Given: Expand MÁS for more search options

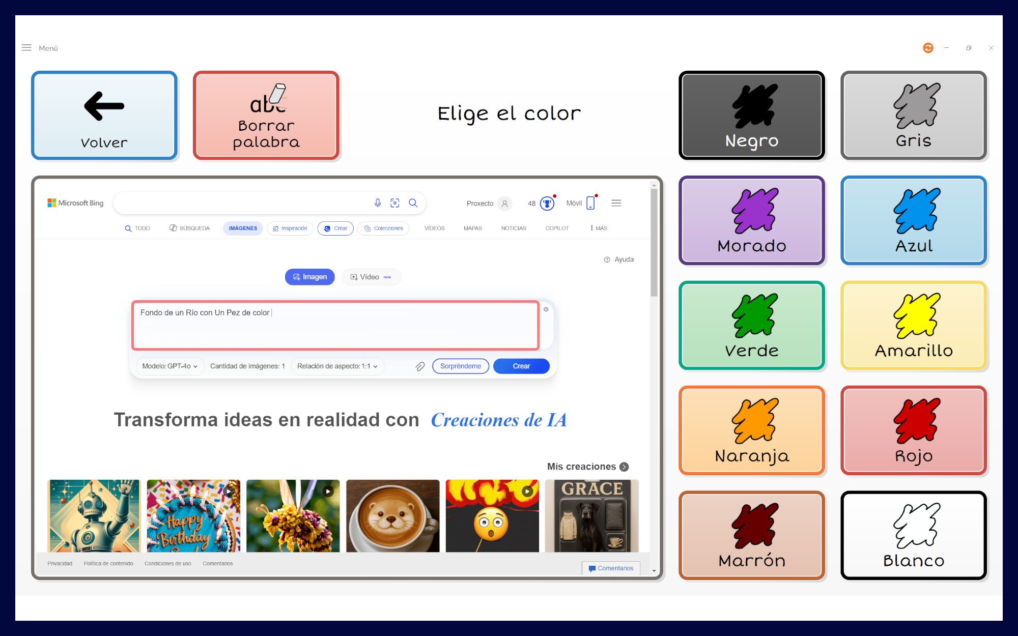Looking at the screenshot, I should 599,228.
